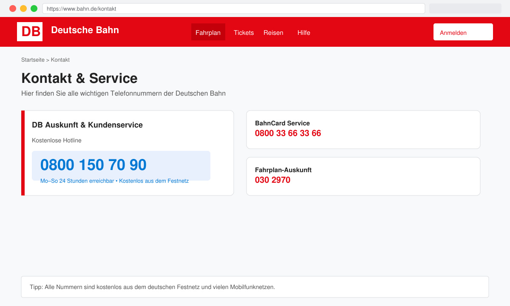Select Reisen in the navigation

pos(273,32)
